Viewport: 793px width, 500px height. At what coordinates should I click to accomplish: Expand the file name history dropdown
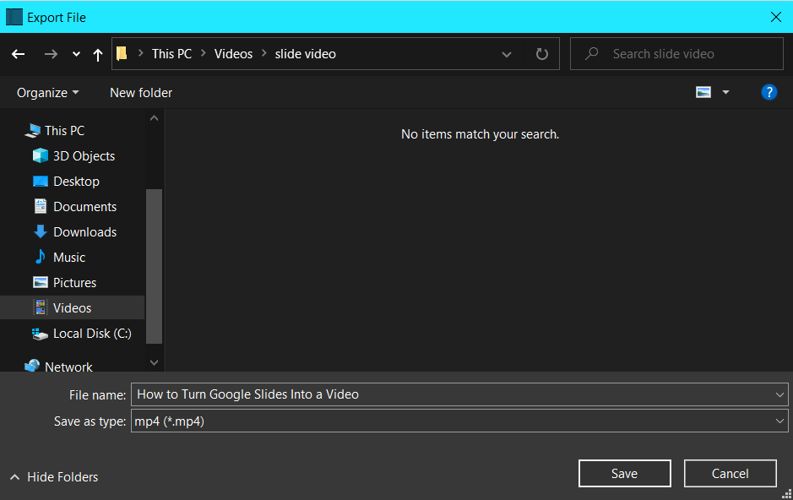(x=779, y=394)
